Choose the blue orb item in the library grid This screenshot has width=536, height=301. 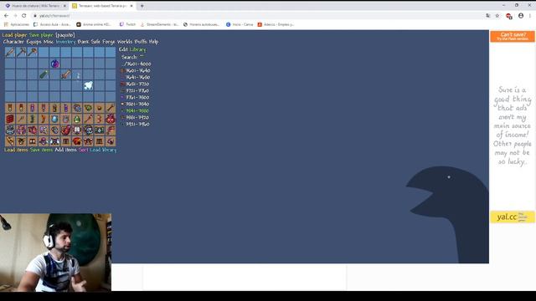pyautogui.click(x=54, y=119)
